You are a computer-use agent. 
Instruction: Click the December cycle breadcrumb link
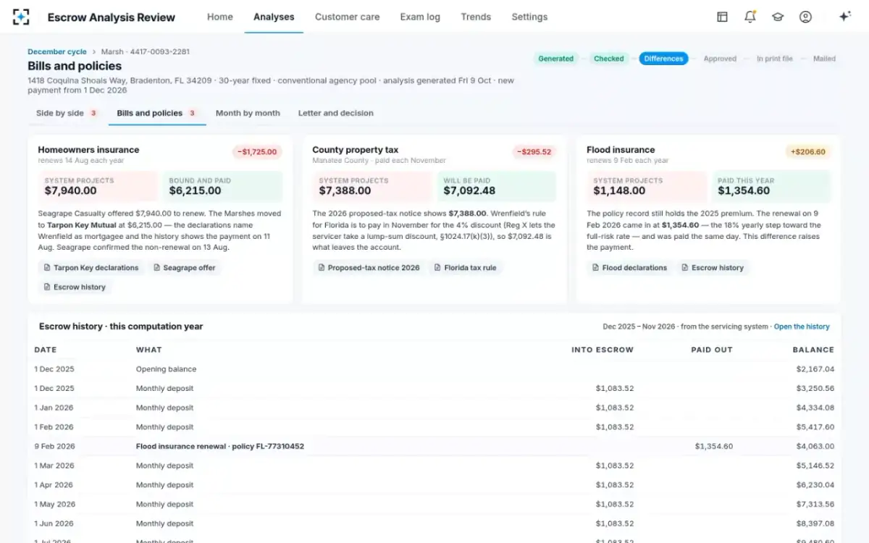pyautogui.click(x=56, y=52)
